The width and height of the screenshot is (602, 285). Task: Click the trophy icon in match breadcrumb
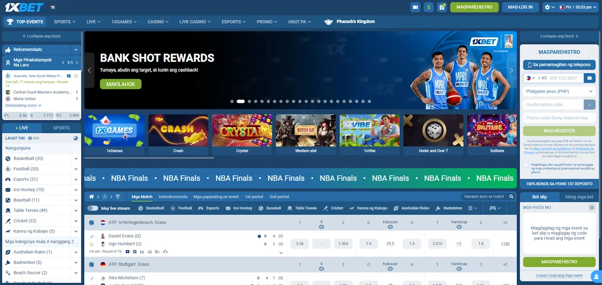(x=118, y=197)
